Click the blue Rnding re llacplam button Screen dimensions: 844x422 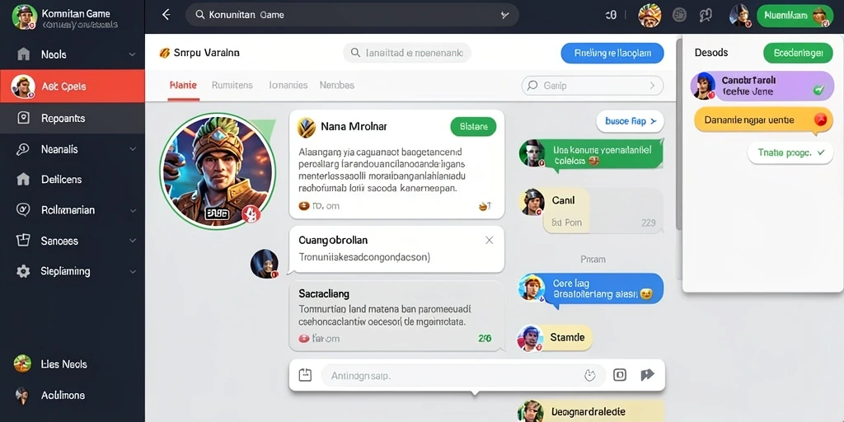pyautogui.click(x=612, y=54)
